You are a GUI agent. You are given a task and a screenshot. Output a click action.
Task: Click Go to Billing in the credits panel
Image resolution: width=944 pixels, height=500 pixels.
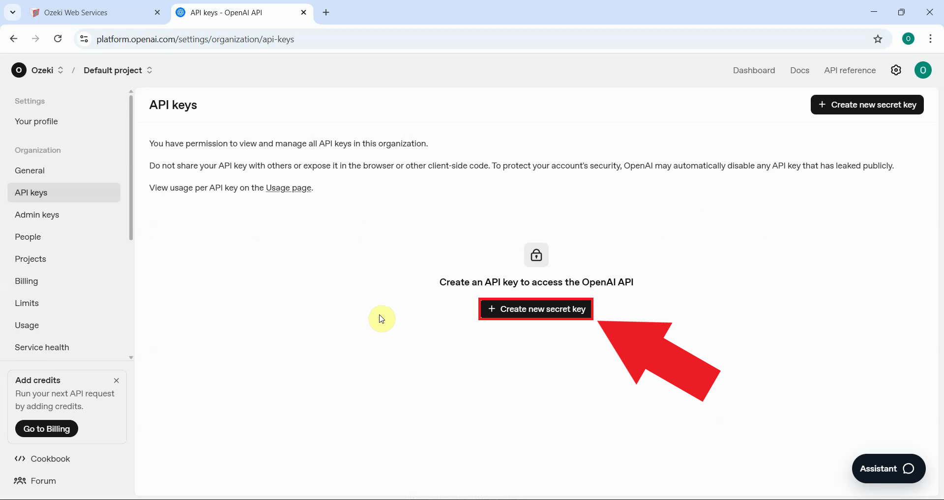[x=46, y=428]
